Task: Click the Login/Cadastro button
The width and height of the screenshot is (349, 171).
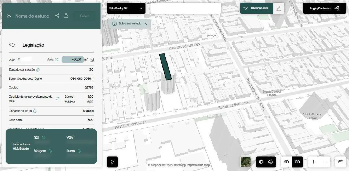Action: [324, 8]
